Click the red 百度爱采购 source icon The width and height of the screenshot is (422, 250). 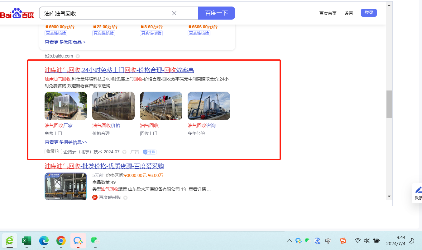[95, 197]
